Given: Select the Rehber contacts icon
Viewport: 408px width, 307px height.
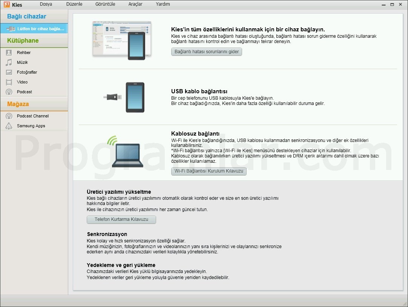Looking at the screenshot, I should point(9,52).
